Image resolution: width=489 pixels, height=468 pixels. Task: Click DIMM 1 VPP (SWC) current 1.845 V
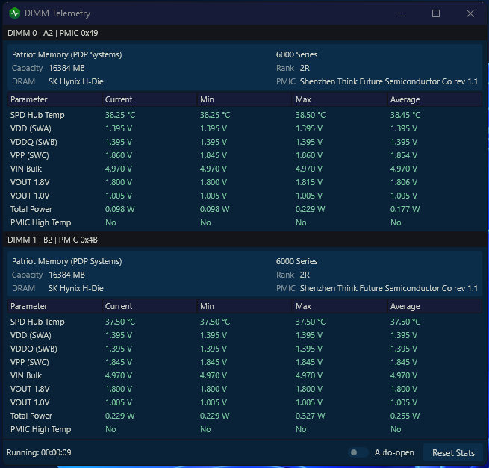(x=119, y=362)
